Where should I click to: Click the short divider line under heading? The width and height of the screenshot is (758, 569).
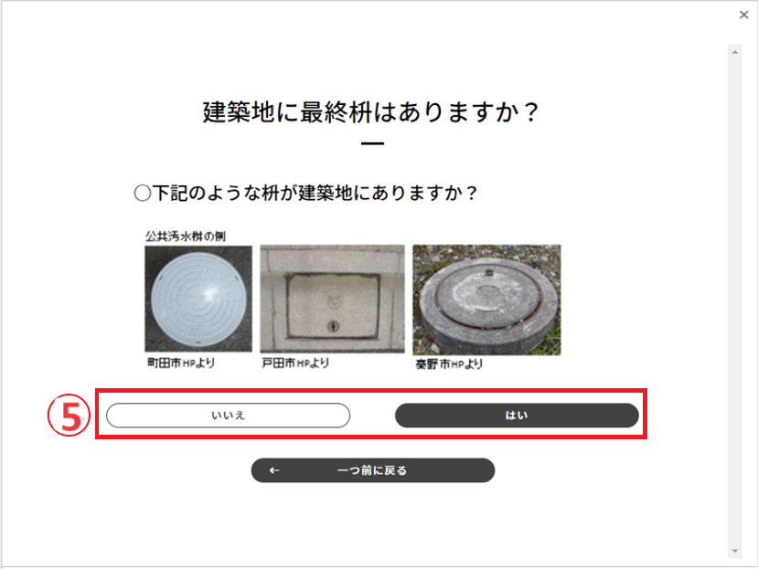click(372, 143)
